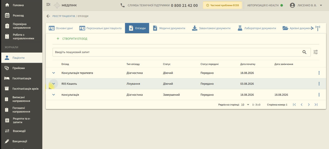Go to last page of table
The height and width of the screenshot is (149, 329).
316,104
